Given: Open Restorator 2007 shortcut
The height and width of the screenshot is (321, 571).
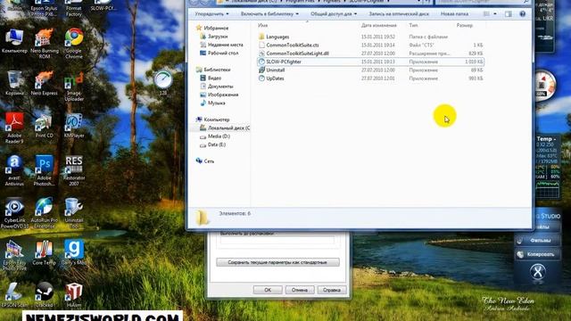Looking at the screenshot, I should [74, 170].
